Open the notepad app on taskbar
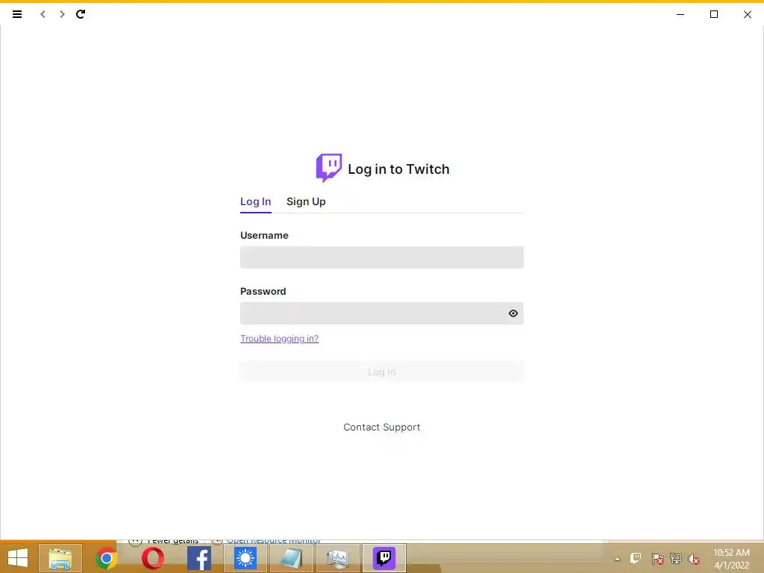This screenshot has height=573, width=764. pyautogui.click(x=292, y=558)
